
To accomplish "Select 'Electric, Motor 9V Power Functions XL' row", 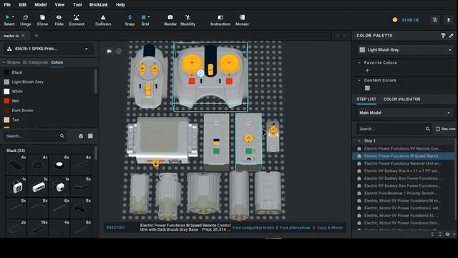I will [x=403, y=216].
